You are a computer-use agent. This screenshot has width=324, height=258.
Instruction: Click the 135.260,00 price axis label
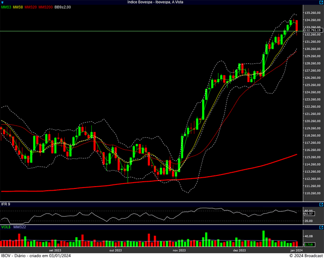point(313,13)
